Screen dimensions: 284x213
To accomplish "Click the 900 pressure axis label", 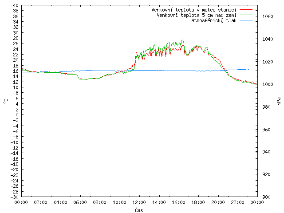I will pyautogui.click(x=266, y=197).
